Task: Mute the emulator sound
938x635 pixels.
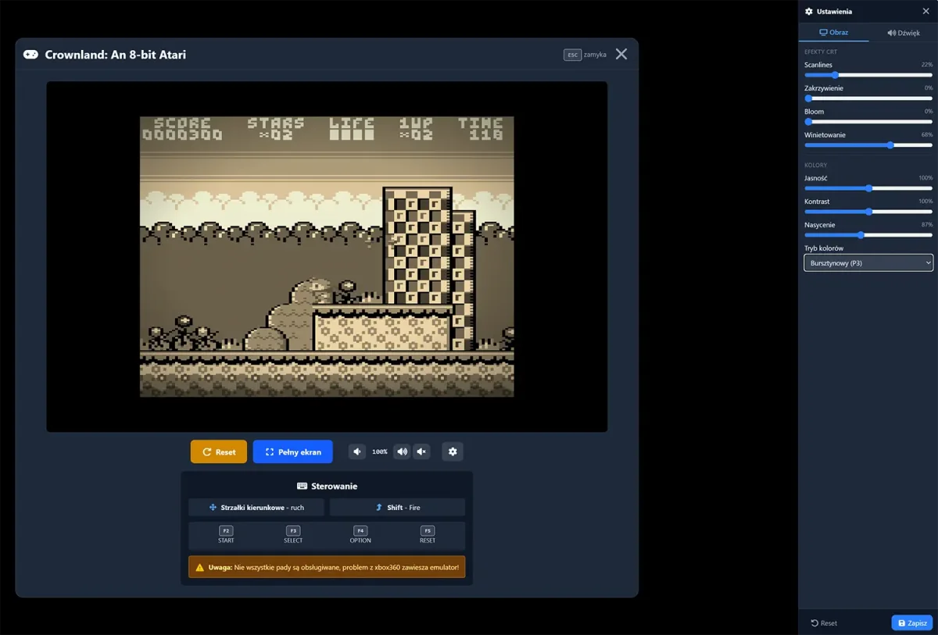Action: (x=421, y=451)
